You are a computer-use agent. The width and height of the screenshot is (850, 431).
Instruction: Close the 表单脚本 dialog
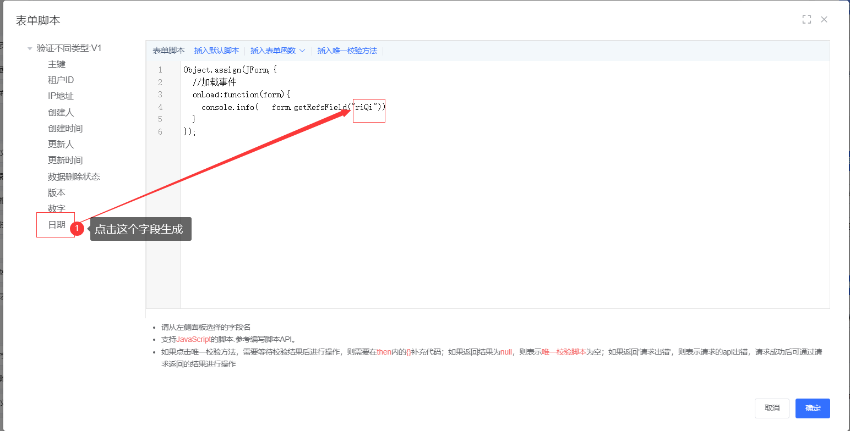pos(824,20)
